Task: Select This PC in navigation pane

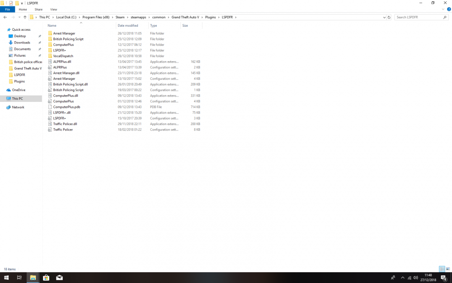Action: click(17, 98)
